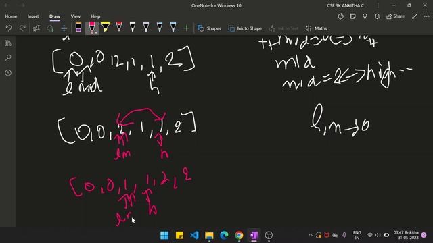Open the pink pen options dropdown arrow
433x243 pixels.
96,32
